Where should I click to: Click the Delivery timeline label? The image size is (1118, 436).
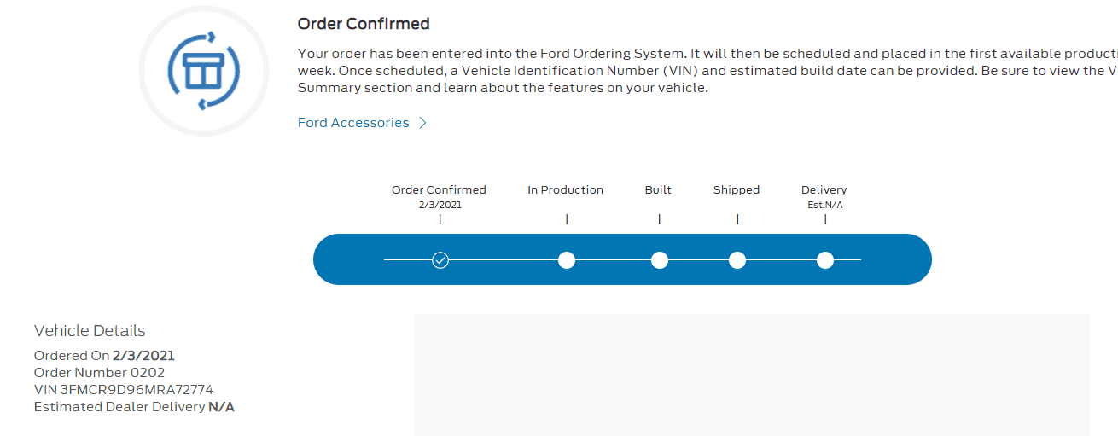824,190
